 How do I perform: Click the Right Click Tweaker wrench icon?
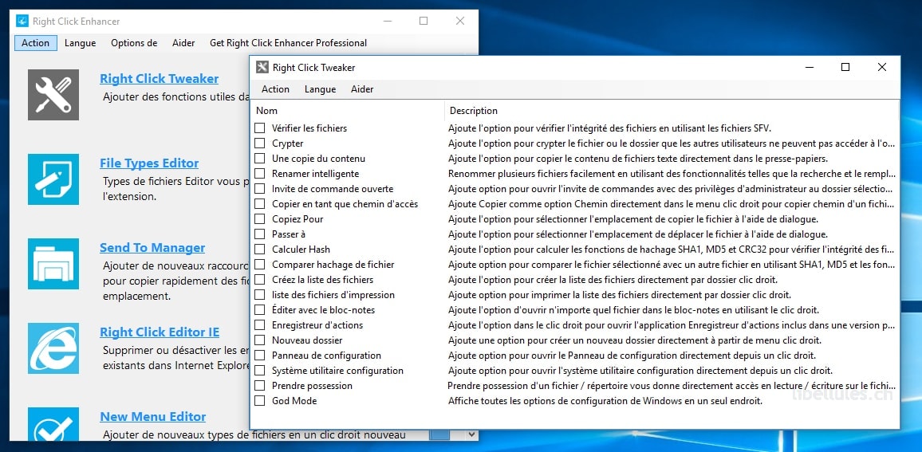pyautogui.click(x=53, y=95)
